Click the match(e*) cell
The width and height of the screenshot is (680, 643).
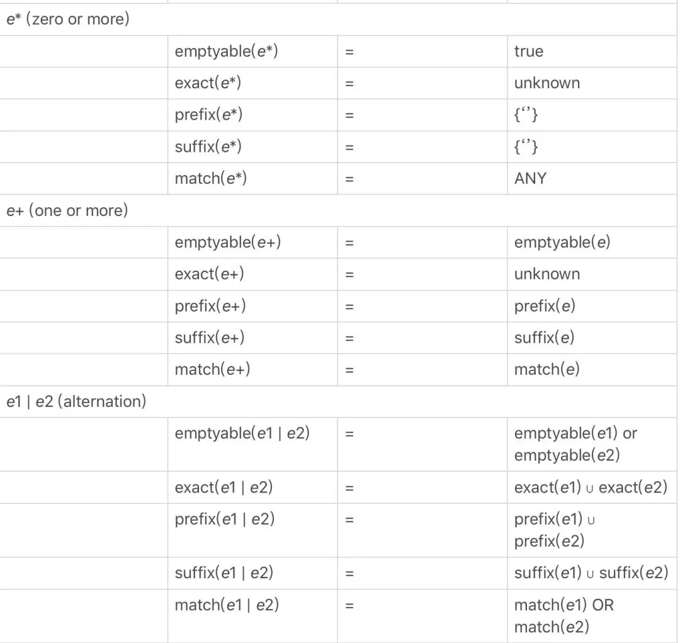[x=211, y=179]
